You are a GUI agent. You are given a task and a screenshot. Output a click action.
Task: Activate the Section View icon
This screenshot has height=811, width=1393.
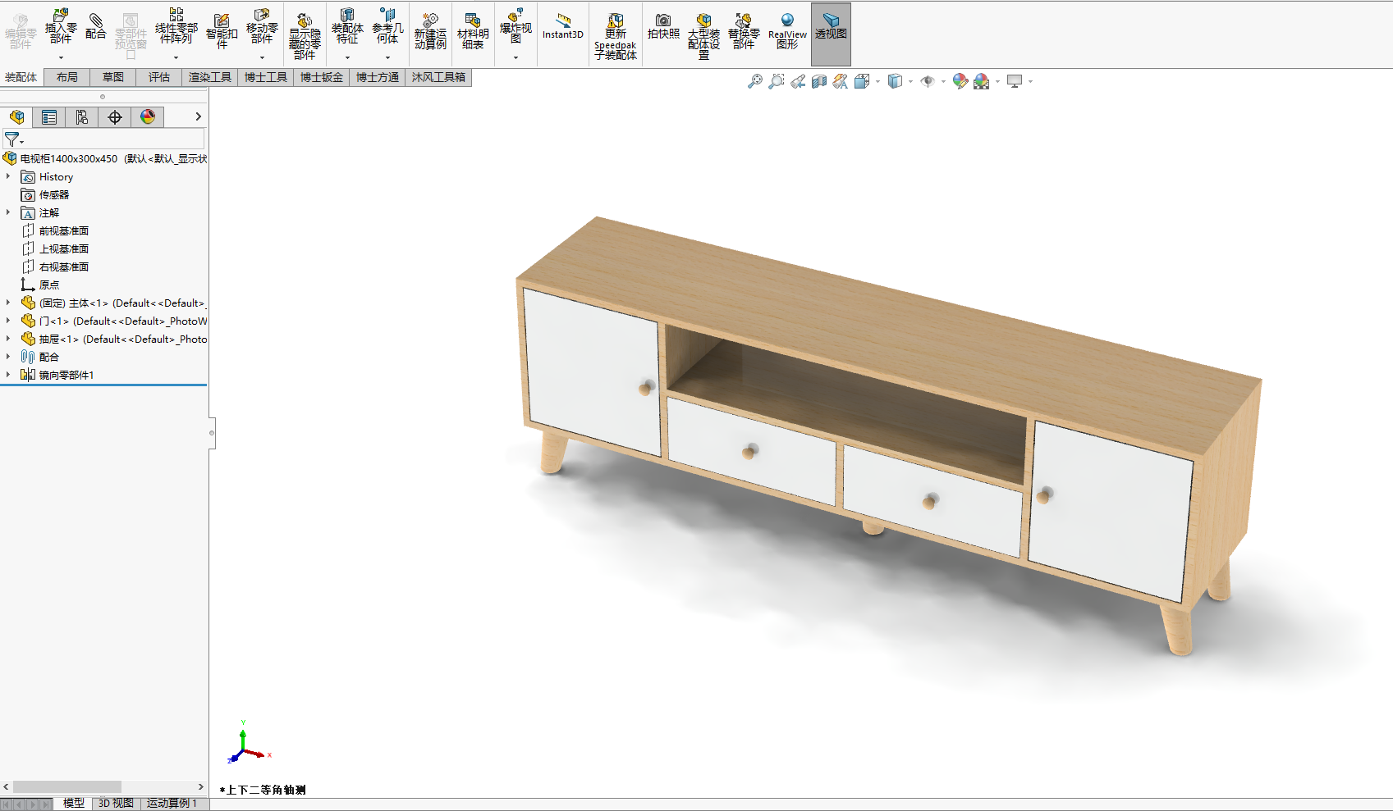(x=819, y=81)
